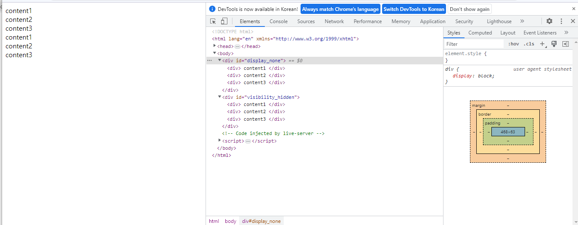Viewport: 578px width, 225px height.
Task: Select the Layout pane tab
Action: (x=508, y=32)
